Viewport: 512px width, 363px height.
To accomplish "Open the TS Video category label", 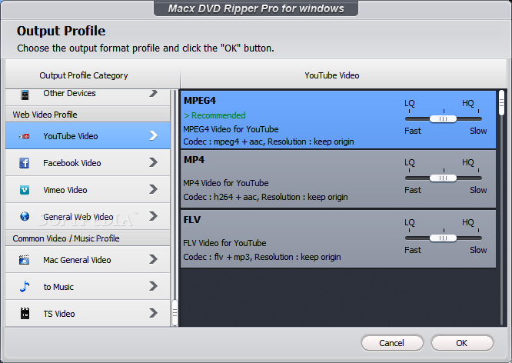I will pyautogui.click(x=59, y=314).
